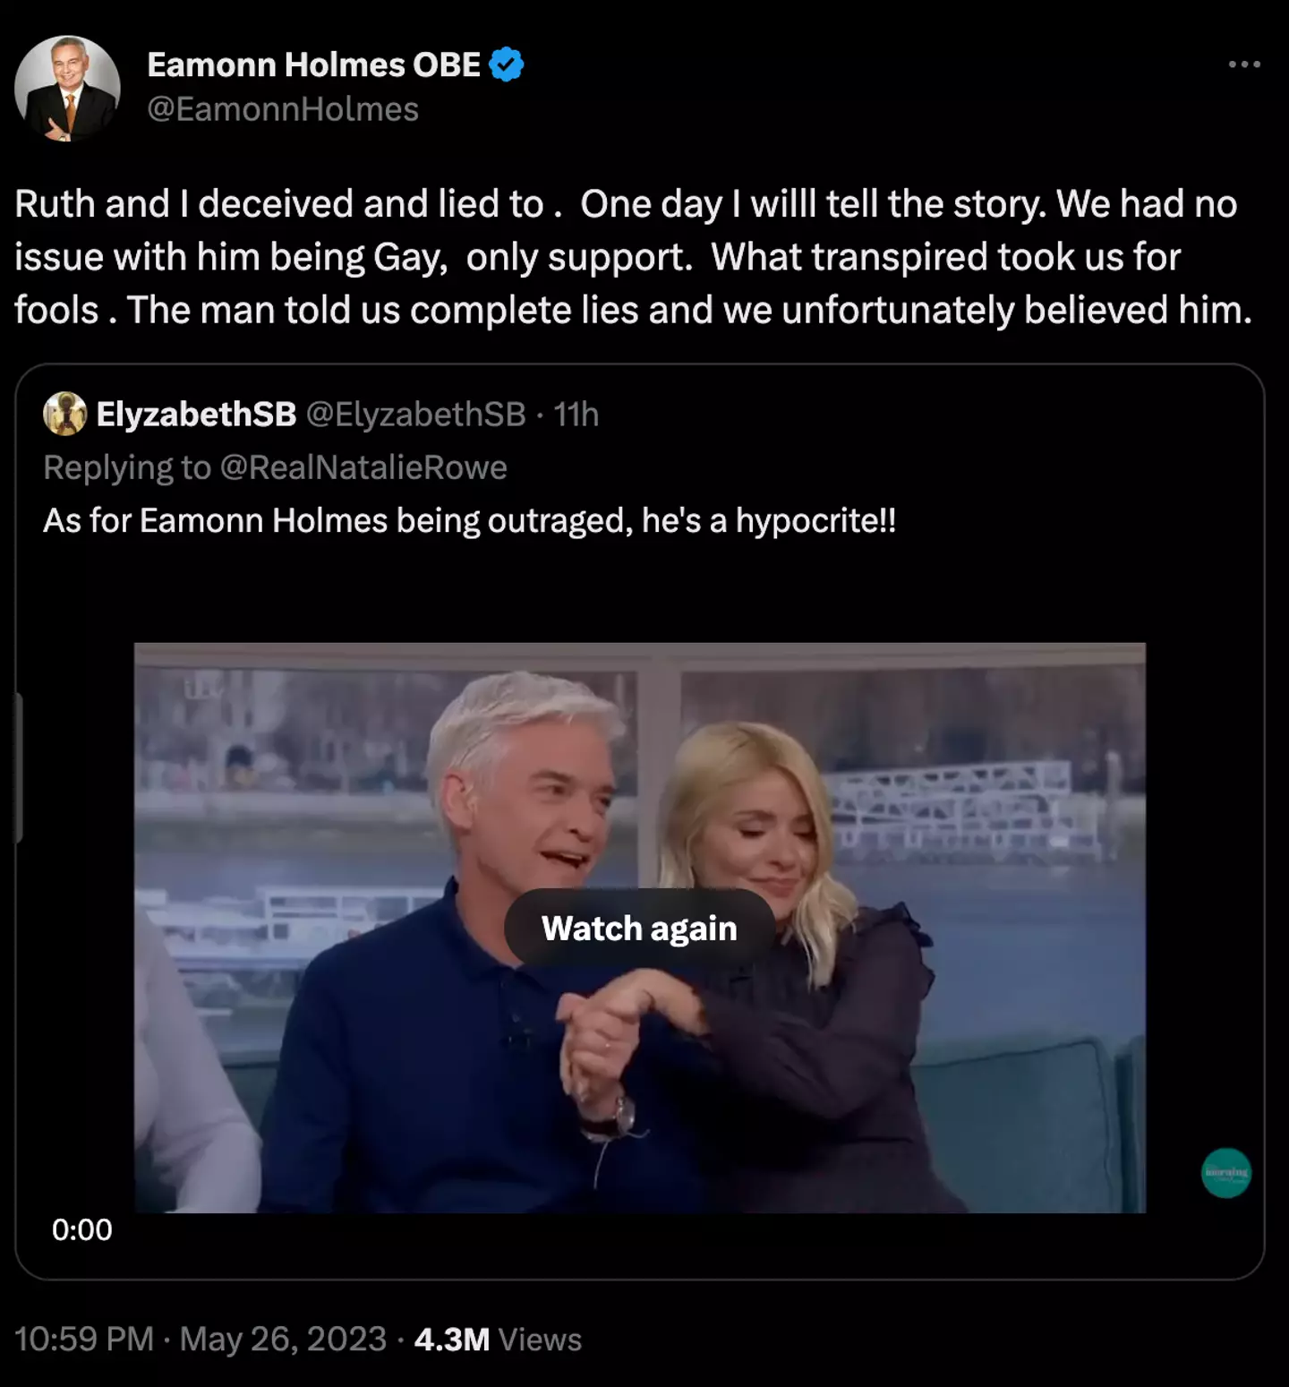Screen dimensions: 1289x1387
Task: Click the @RealNatalieRowe mention
Action: (363, 467)
